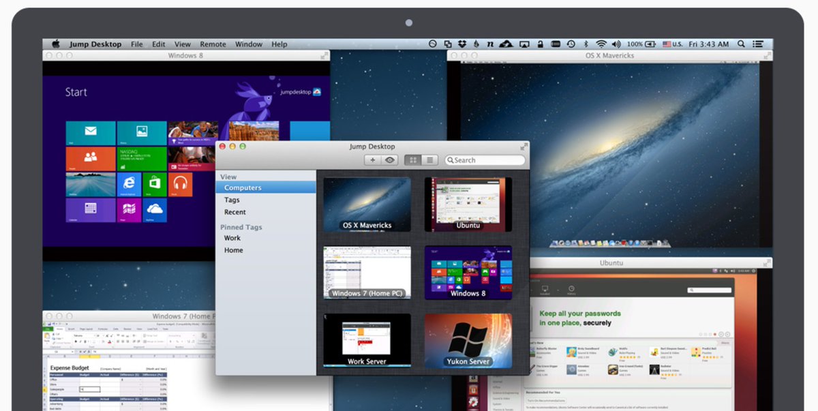
Task: Open the Apple menu
Action: pyautogui.click(x=56, y=44)
